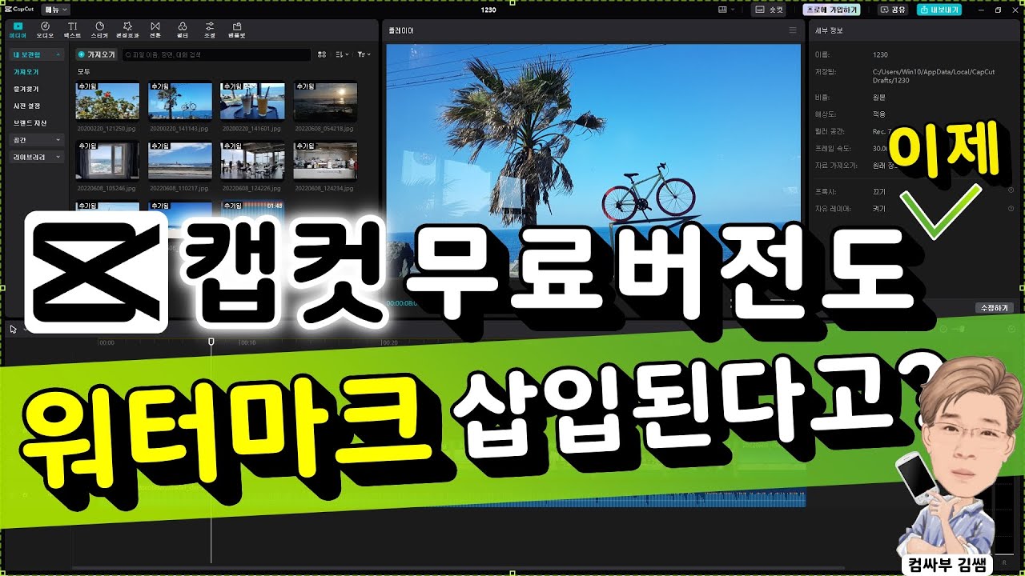This screenshot has width=1025, height=576.
Task: Expand the 라이브러리 section
Action: (x=58, y=157)
